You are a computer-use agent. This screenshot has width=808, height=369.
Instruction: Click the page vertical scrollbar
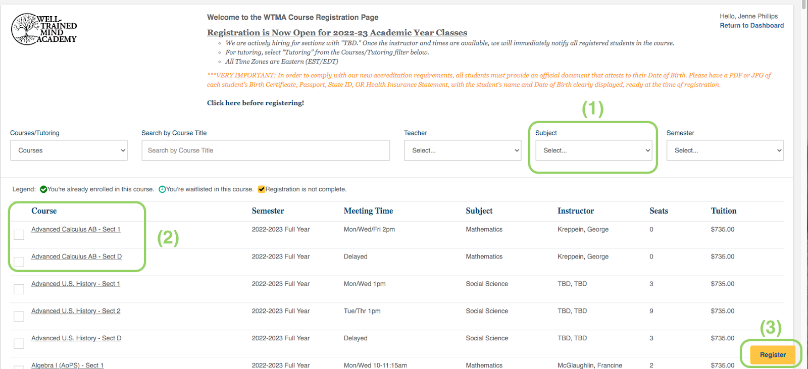pos(804,151)
